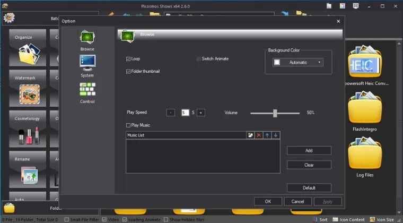This screenshot has width=403, height=223.
Task: Click the Music List header
Action: 186,135
